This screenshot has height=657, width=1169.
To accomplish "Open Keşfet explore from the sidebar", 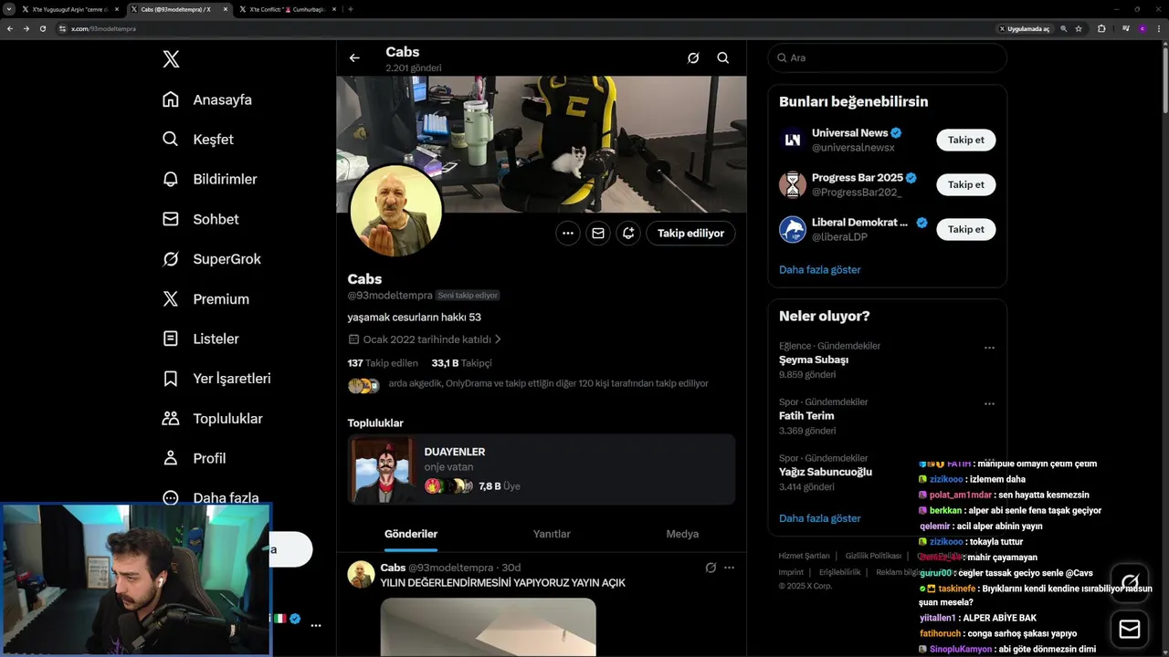I will 197,140.
